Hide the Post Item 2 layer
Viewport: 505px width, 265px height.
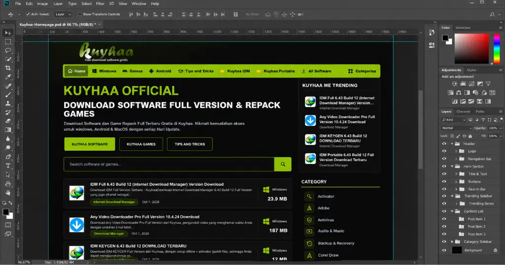tap(444, 227)
